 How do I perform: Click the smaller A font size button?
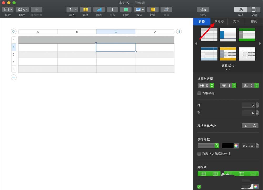pos(246,126)
